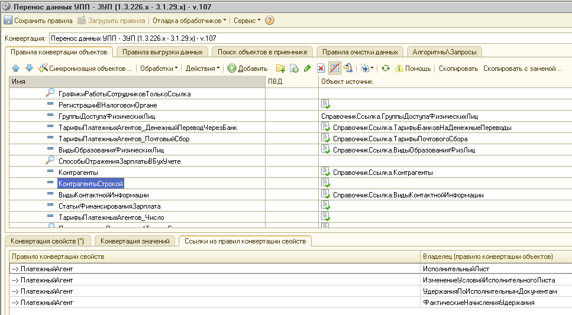Open the Действия dropdown menu
Image resolution: width=572 pixels, height=315 pixels.
pos(202,69)
